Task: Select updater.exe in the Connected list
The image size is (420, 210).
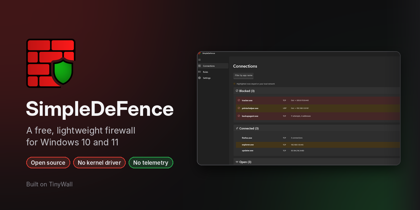Action: pyautogui.click(x=248, y=151)
